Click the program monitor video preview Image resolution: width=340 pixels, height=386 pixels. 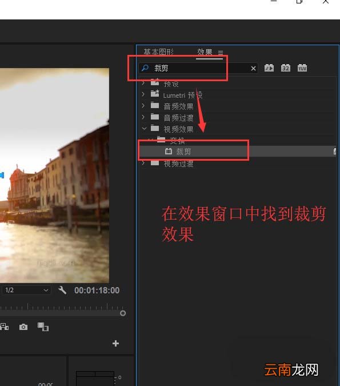click(54, 176)
